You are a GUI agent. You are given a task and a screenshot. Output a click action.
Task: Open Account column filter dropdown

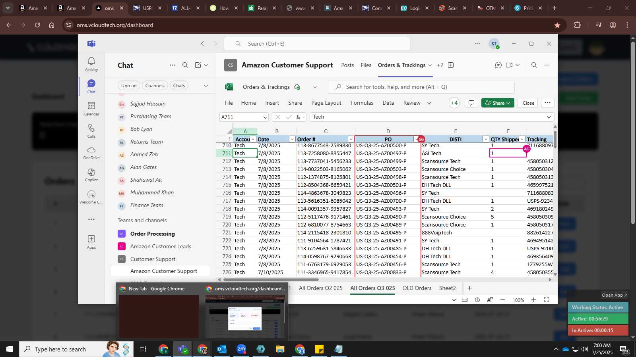click(253, 139)
